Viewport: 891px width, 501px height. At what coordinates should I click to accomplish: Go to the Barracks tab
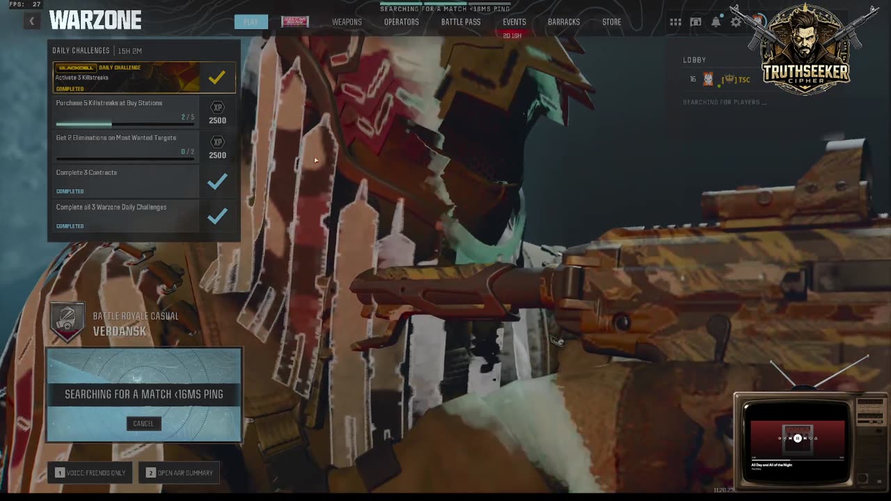tap(564, 22)
